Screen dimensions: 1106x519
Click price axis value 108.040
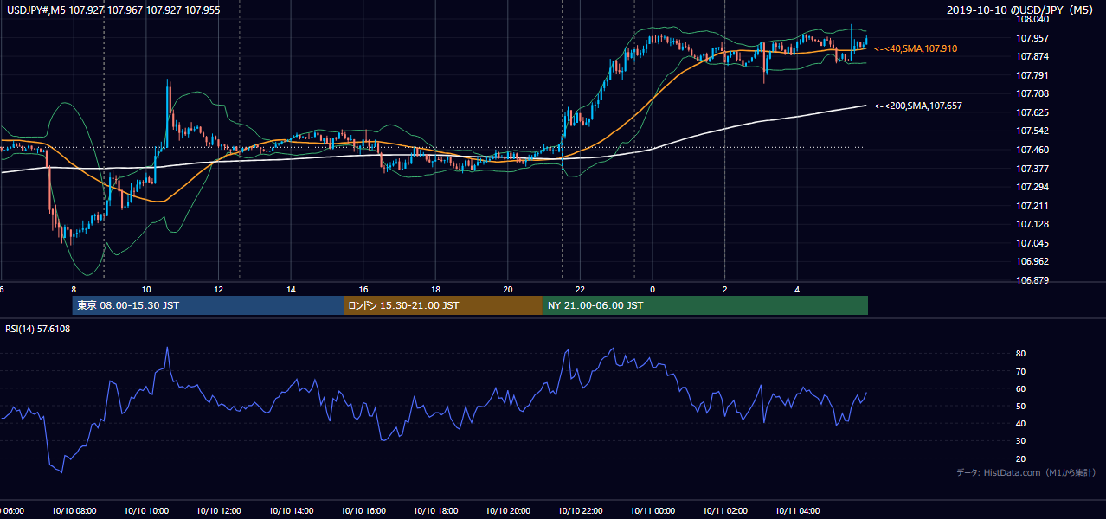1033,19
